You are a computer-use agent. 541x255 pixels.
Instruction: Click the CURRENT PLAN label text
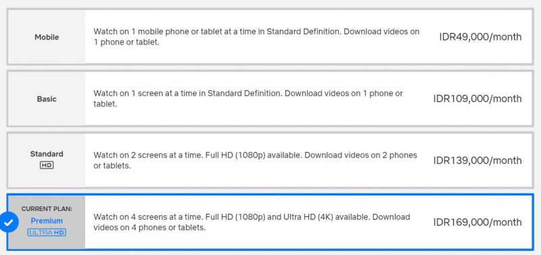pyautogui.click(x=47, y=209)
